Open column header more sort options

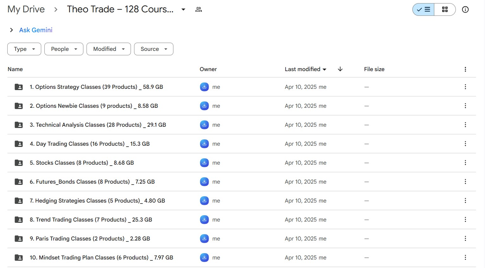[x=465, y=69]
